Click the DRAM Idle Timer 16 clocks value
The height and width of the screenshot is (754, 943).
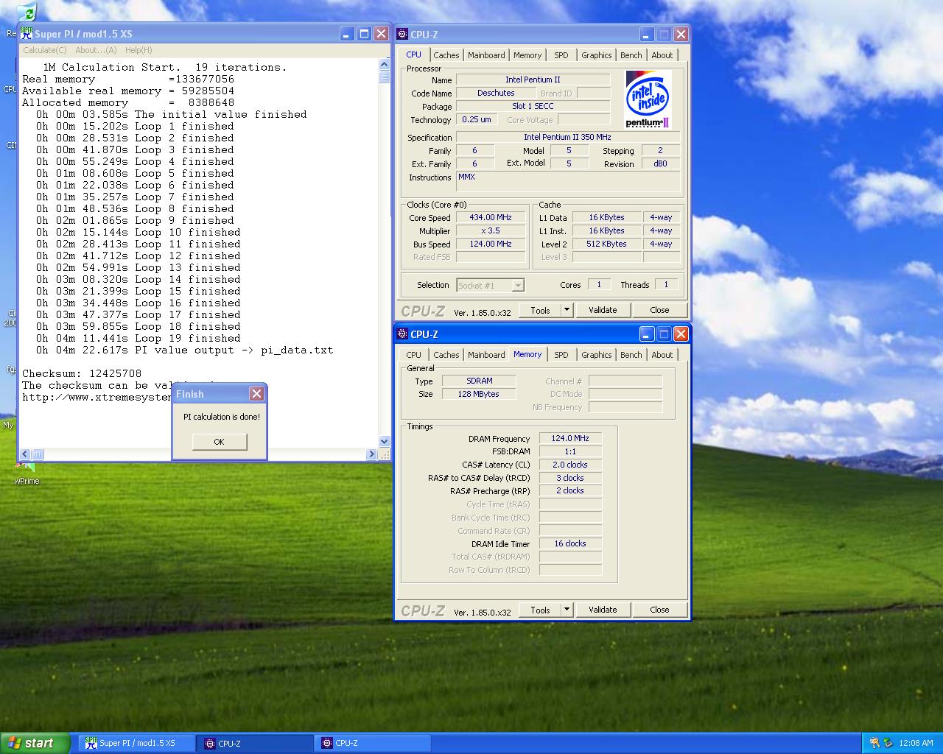(x=570, y=543)
